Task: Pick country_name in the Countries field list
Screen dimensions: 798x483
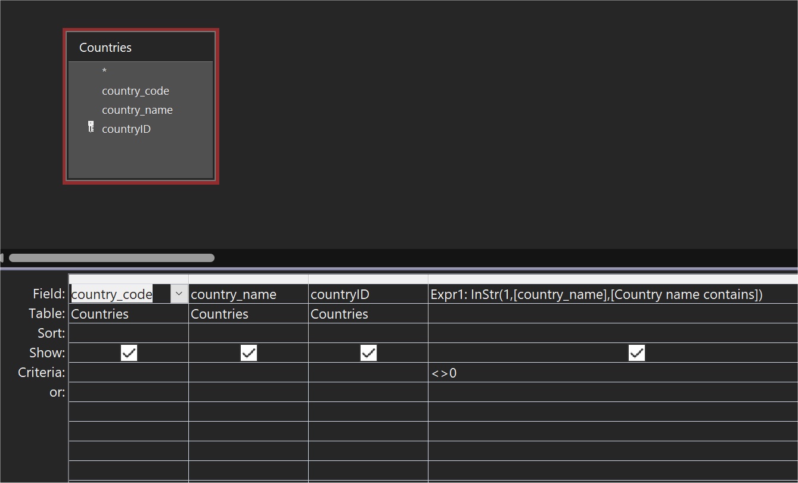Action: point(137,110)
